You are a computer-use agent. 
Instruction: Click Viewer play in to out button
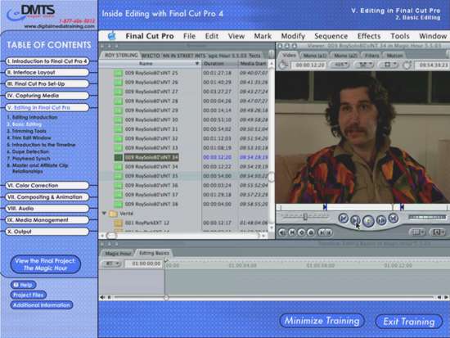tap(355, 220)
